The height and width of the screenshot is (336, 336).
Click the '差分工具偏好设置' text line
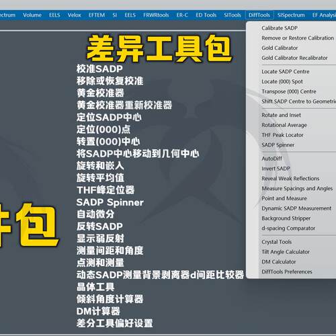coord(114,323)
